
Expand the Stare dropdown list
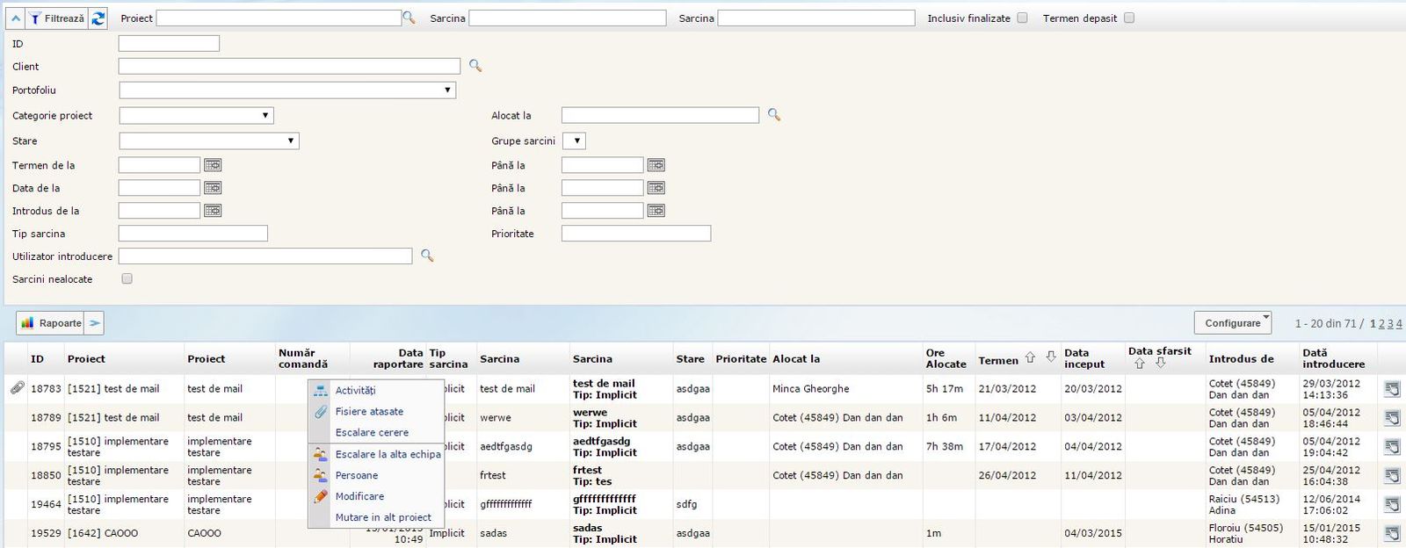point(209,141)
